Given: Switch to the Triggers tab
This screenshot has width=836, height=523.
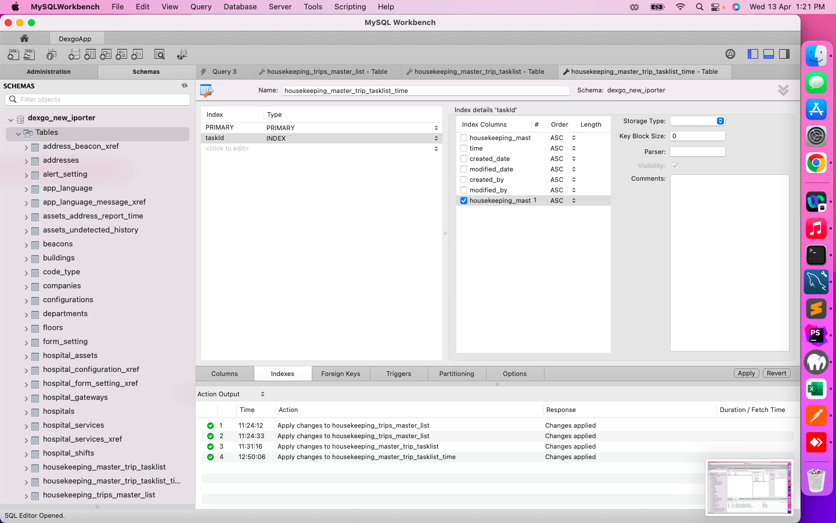Looking at the screenshot, I should pos(399,374).
